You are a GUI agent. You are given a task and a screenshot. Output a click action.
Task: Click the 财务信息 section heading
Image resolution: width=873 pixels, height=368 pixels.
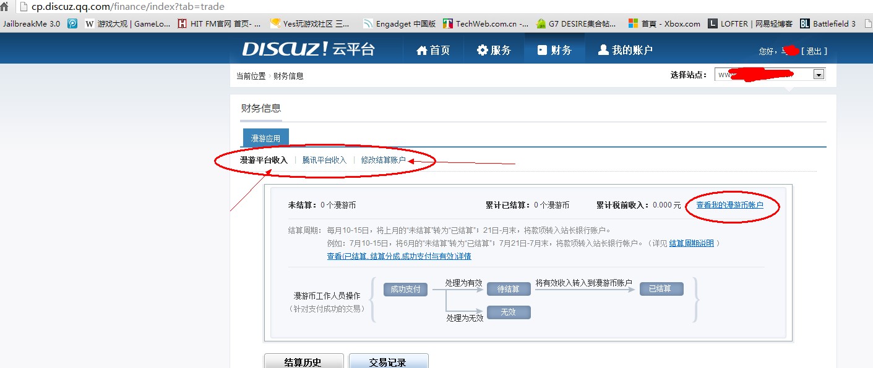260,108
